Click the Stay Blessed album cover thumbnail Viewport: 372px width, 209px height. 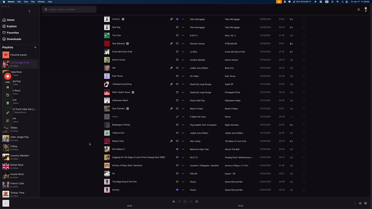click(x=107, y=44)
